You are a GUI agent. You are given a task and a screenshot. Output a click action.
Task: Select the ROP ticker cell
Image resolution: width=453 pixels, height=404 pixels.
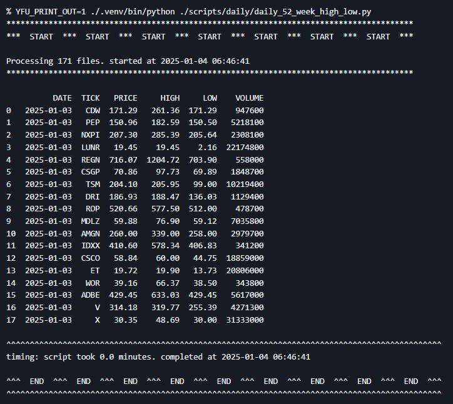(x=93, y=209)
